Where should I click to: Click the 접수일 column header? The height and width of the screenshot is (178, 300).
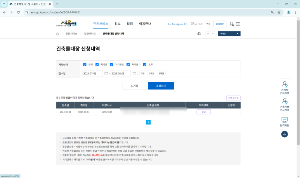tap(66, 105)
